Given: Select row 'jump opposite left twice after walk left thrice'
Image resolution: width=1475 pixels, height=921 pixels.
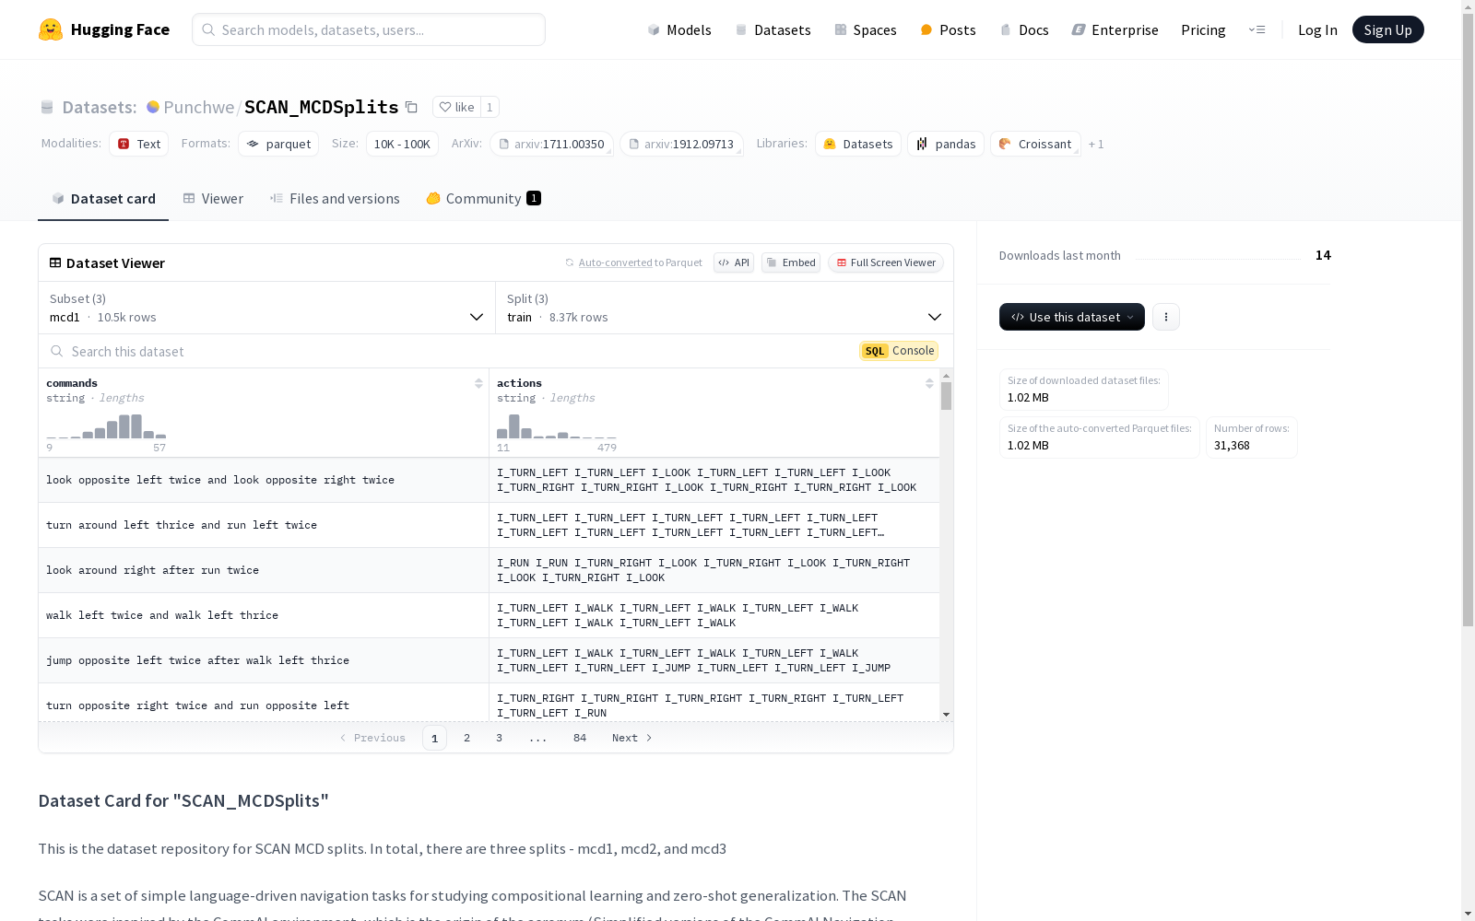Looking at the screenshot, I should coord(489,660).
